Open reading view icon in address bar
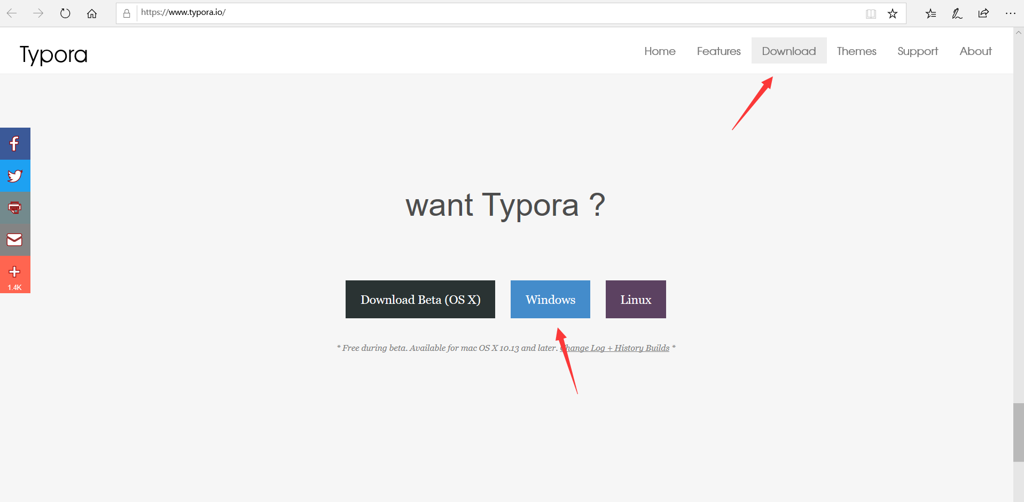 pos(871,14)
